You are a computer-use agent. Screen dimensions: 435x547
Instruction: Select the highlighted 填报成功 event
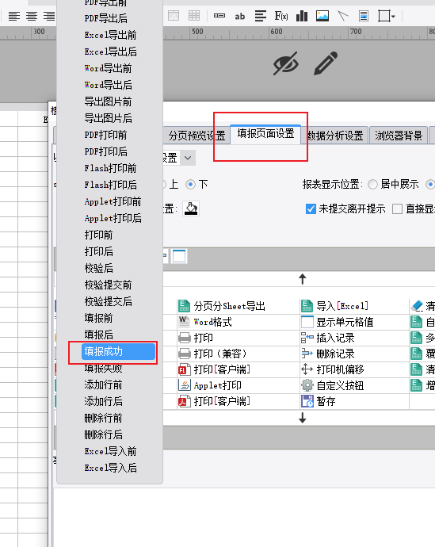[x=118, y=351]
